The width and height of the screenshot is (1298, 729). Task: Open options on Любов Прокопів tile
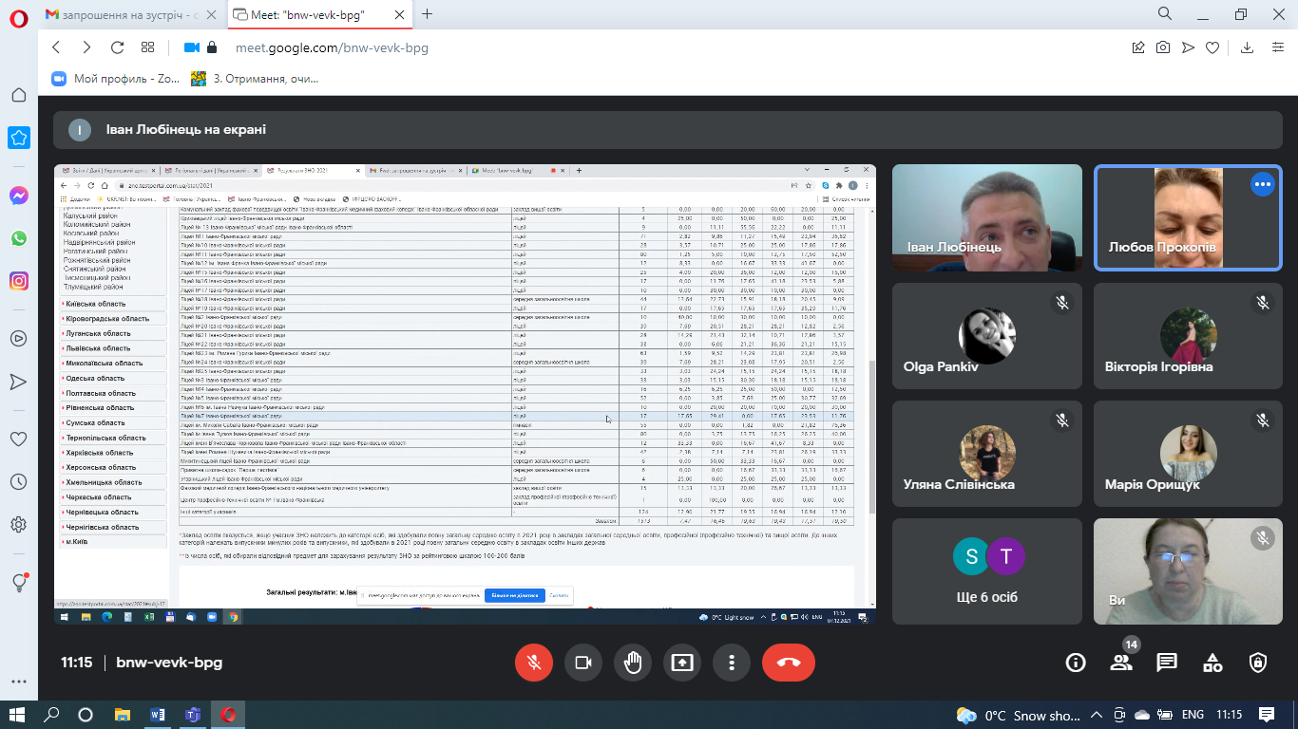point(1262,184)
